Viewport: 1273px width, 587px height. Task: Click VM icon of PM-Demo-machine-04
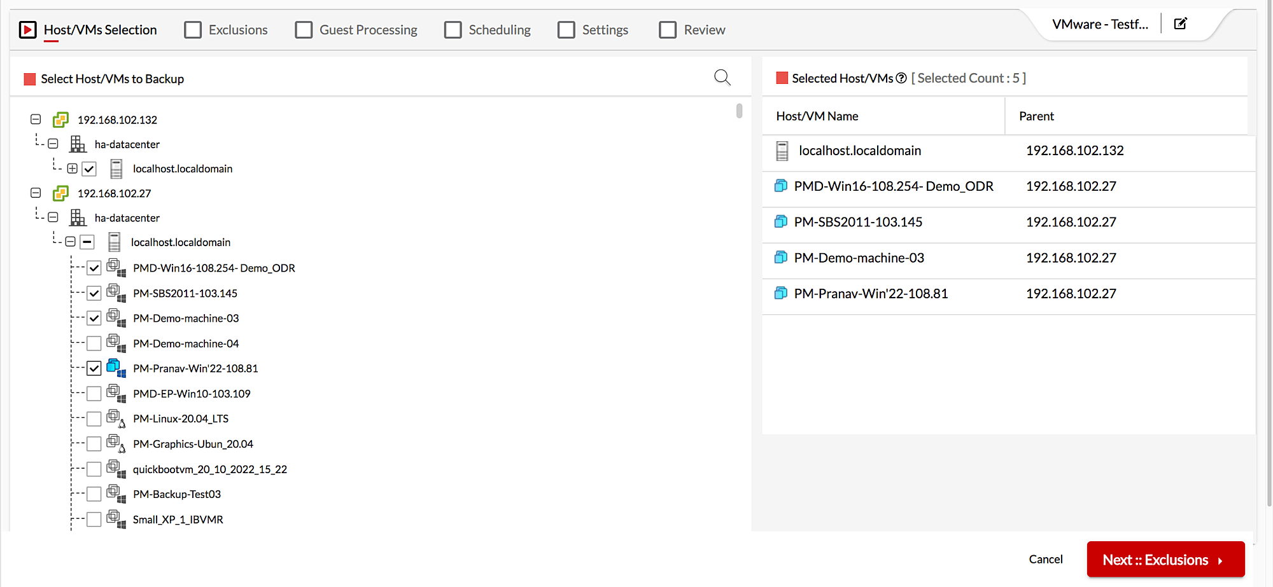coord(116,343)
